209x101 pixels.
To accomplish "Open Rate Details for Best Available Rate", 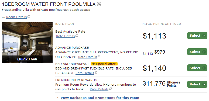I will pos(65,36).
